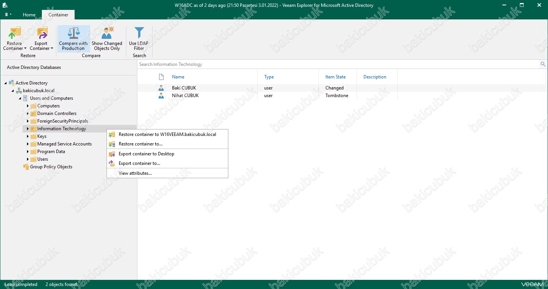Select the Nihat CUBUK user icon

[161, 96]
